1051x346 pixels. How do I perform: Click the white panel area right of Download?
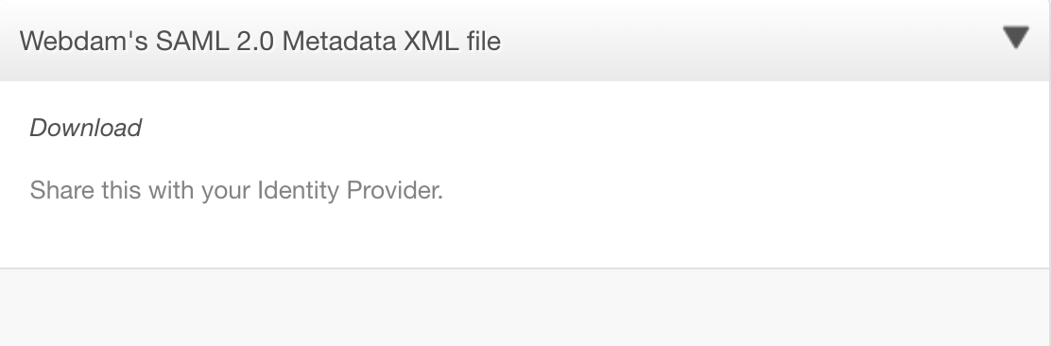[x=590, y=128]
